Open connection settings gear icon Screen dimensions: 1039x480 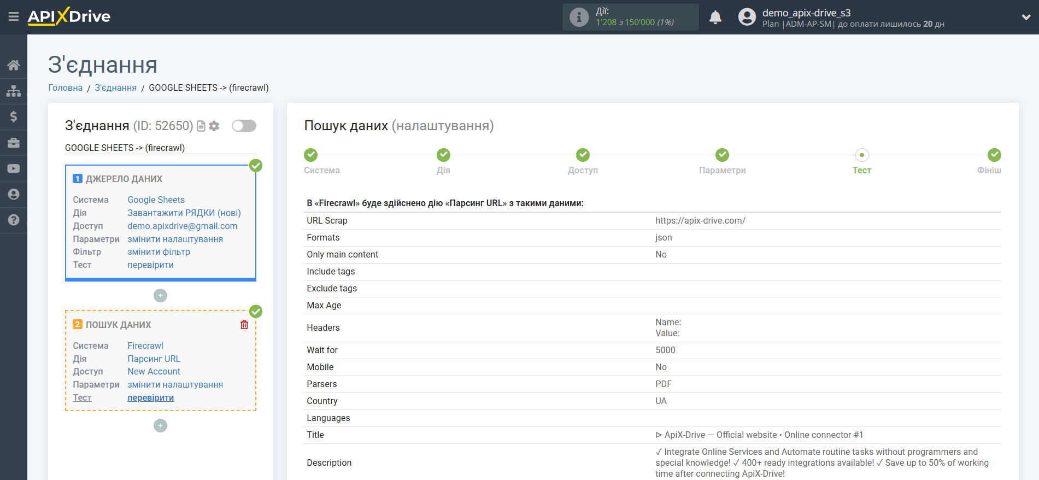pos(214,126)
